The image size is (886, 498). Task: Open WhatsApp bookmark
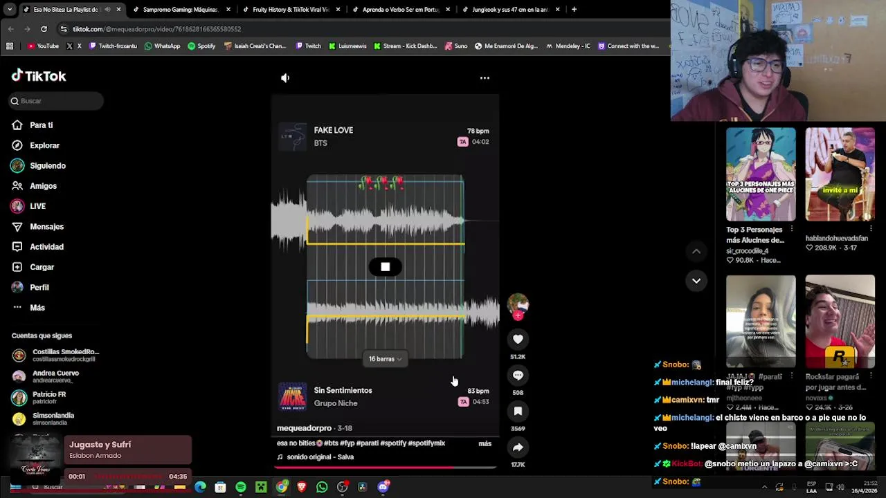tap(161, 46)
